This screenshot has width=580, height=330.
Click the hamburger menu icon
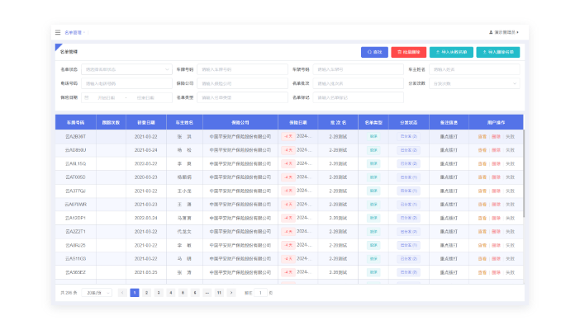click(x=58, y=32)
